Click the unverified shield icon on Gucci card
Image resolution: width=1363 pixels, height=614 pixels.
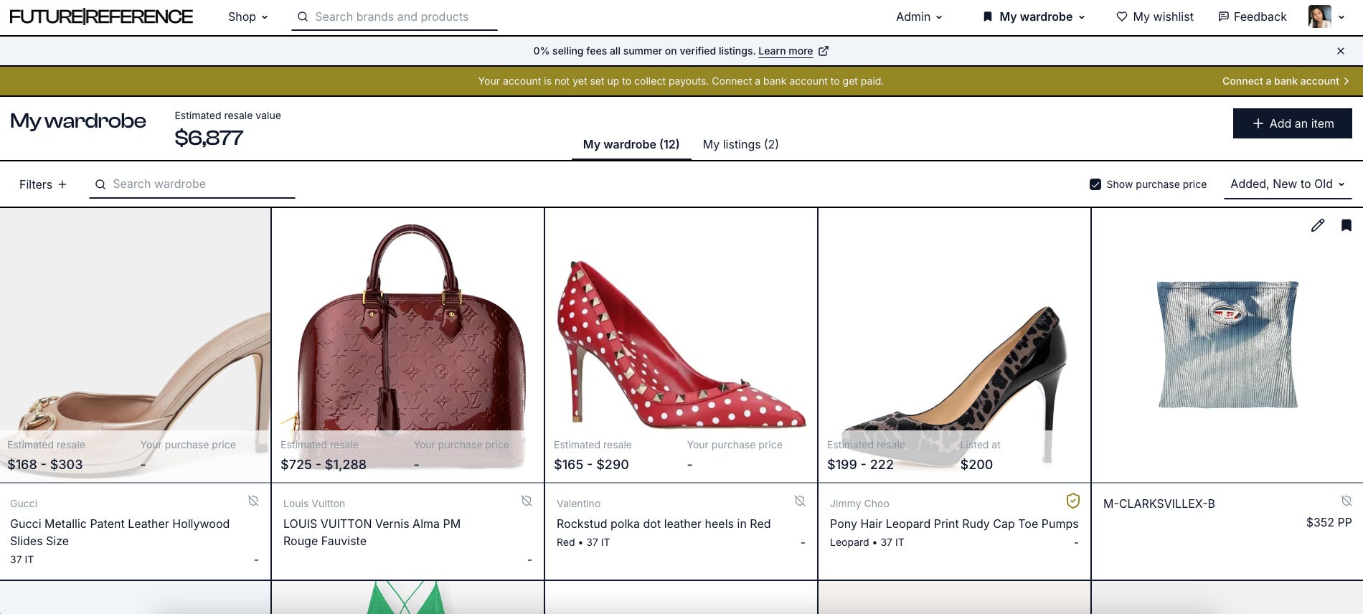(x=253, y=501)
